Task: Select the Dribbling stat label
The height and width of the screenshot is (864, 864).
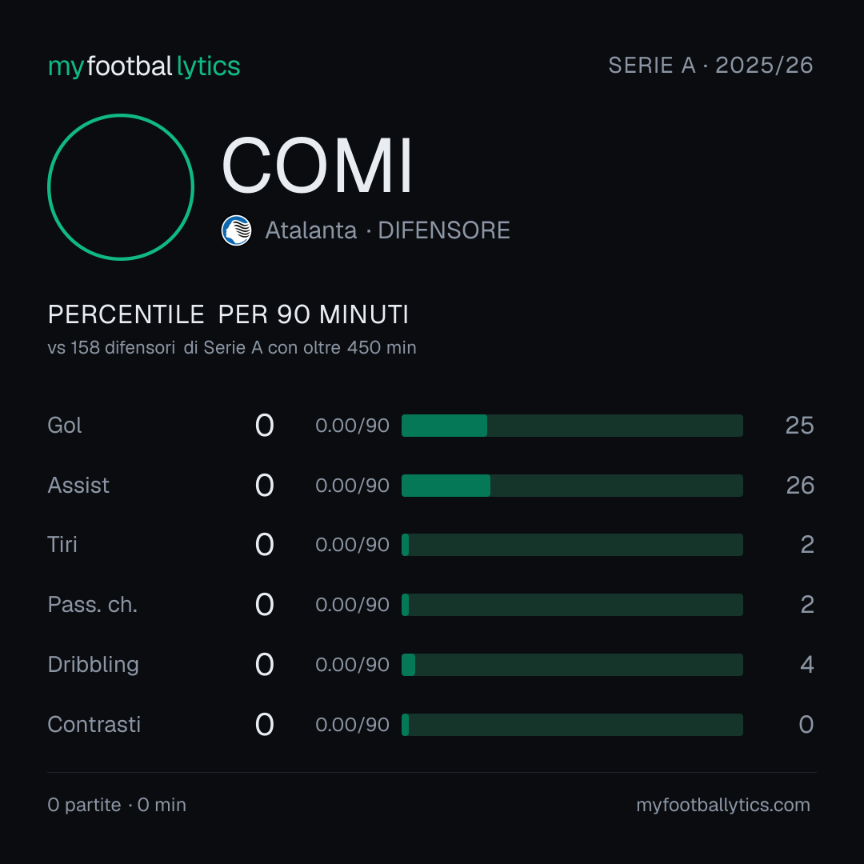Action: click(x=93, y=665)
